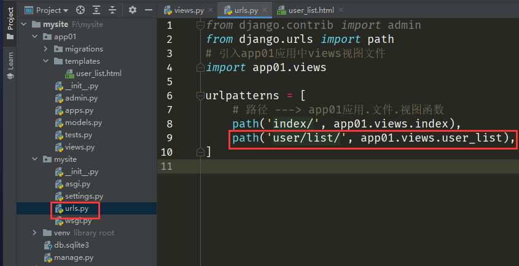Open the Project view dropdown
This screenshot has width=519, height=266.
[48, 10]
